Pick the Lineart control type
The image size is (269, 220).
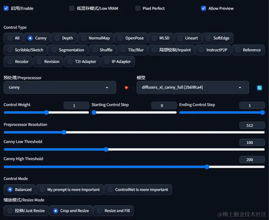tap(188, 38)
